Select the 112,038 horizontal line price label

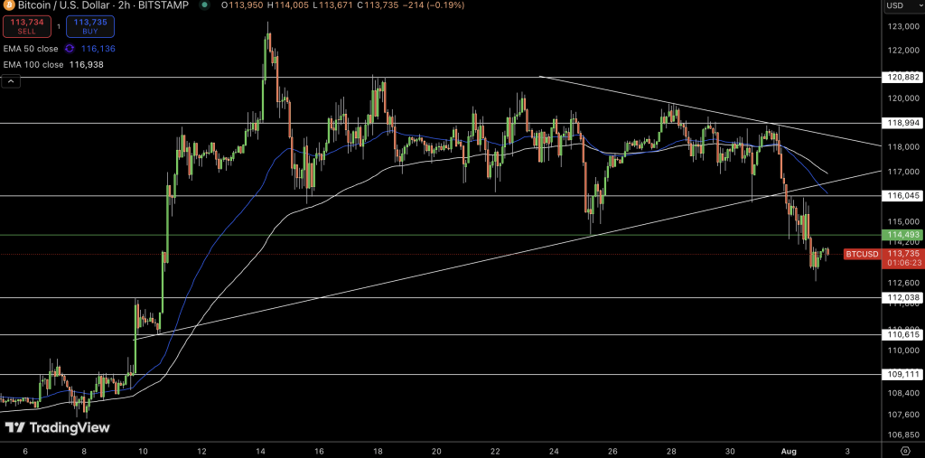[901, 297]
